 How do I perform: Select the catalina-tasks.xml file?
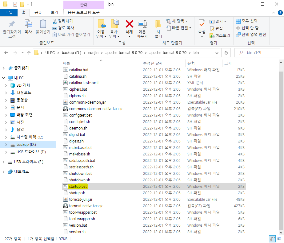pyautogui.click(x=84, y=83)
